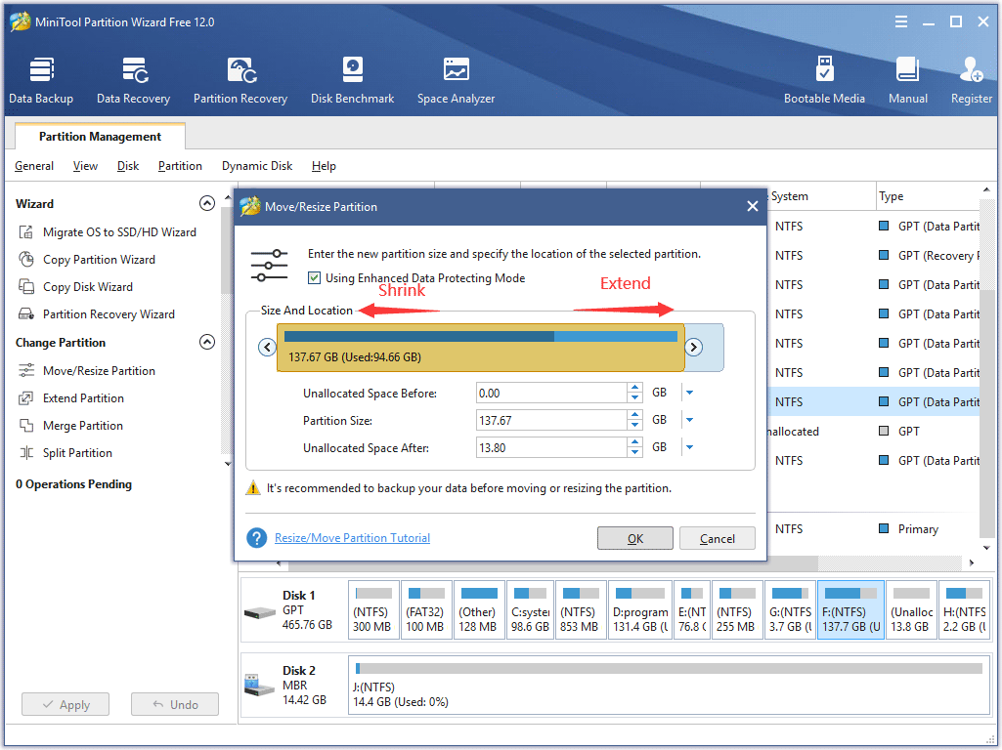1002x750 pixels.
Task: Select the Disk 1 drive icon
Action: coord(259,612)
